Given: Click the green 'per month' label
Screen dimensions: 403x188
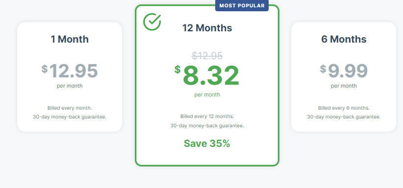Looking at the screenshot, I should coord(207,95).
